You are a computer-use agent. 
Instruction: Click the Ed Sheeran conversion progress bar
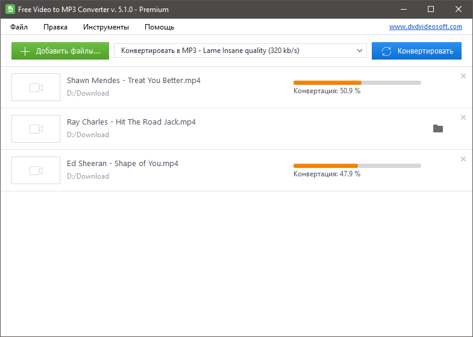(x=357, y=166)
